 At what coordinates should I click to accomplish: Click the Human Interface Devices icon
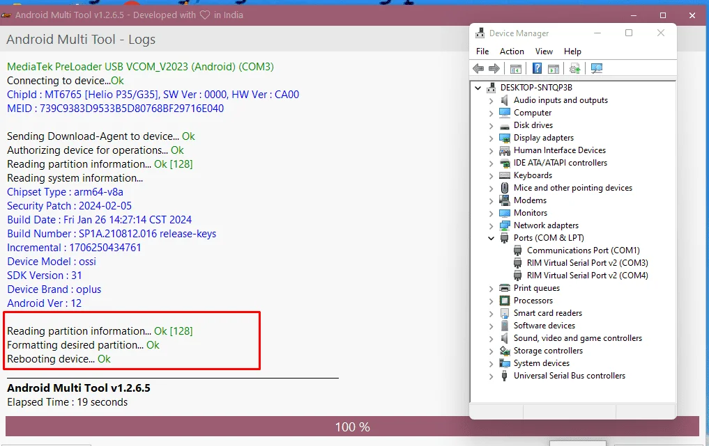coord(505,150)
